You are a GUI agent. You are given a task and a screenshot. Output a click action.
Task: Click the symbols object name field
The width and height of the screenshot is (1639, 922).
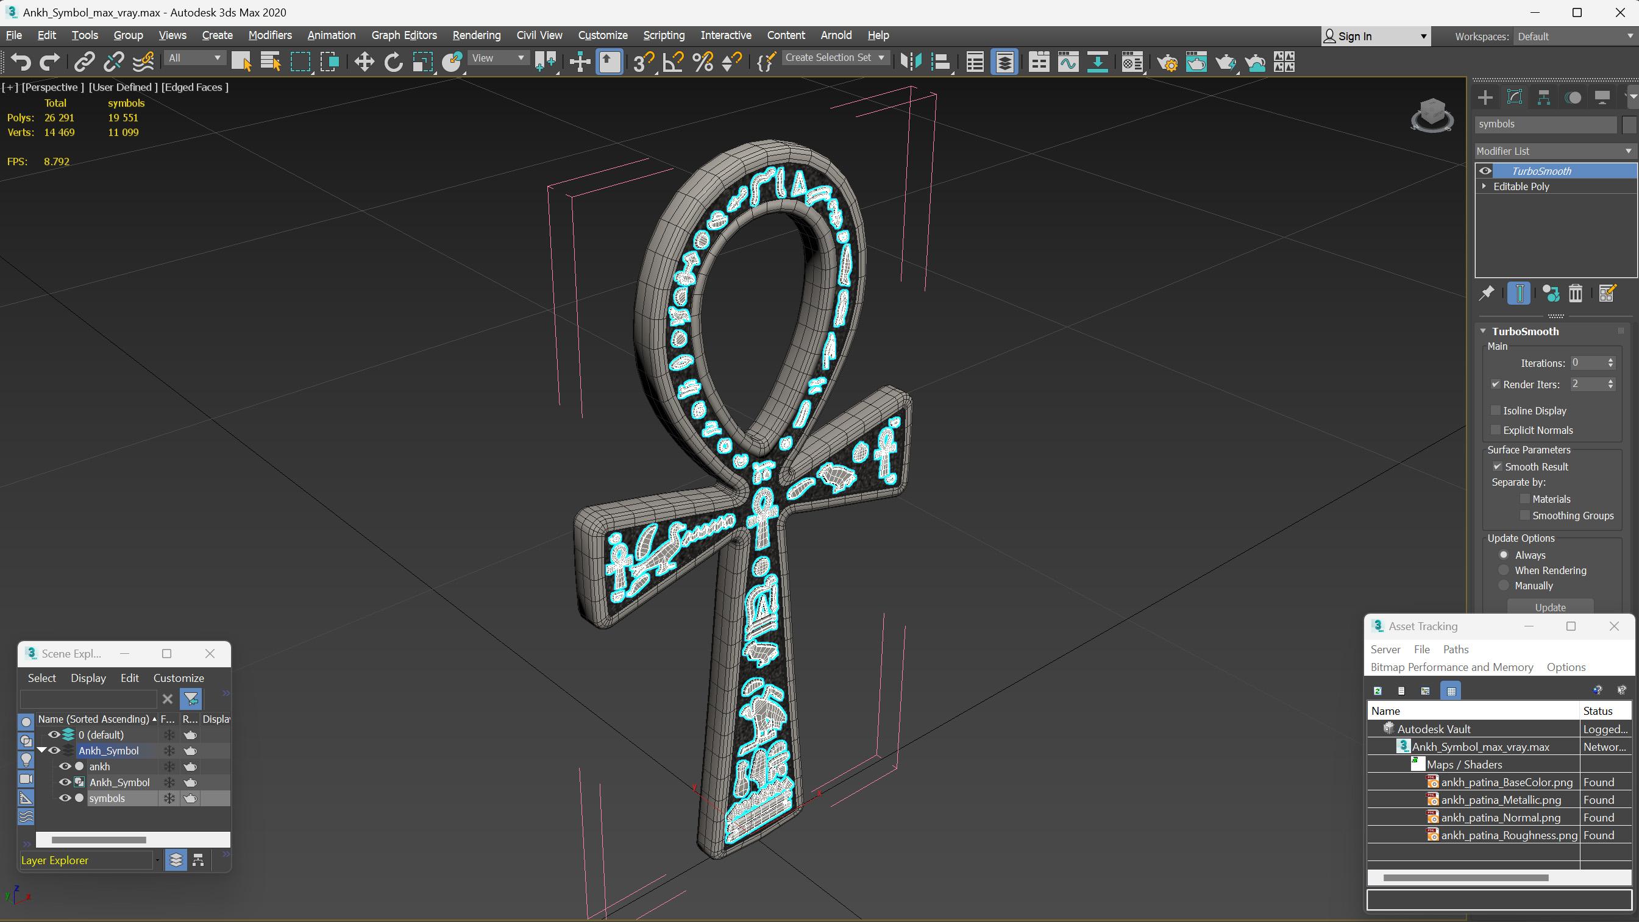point(1546,124)
